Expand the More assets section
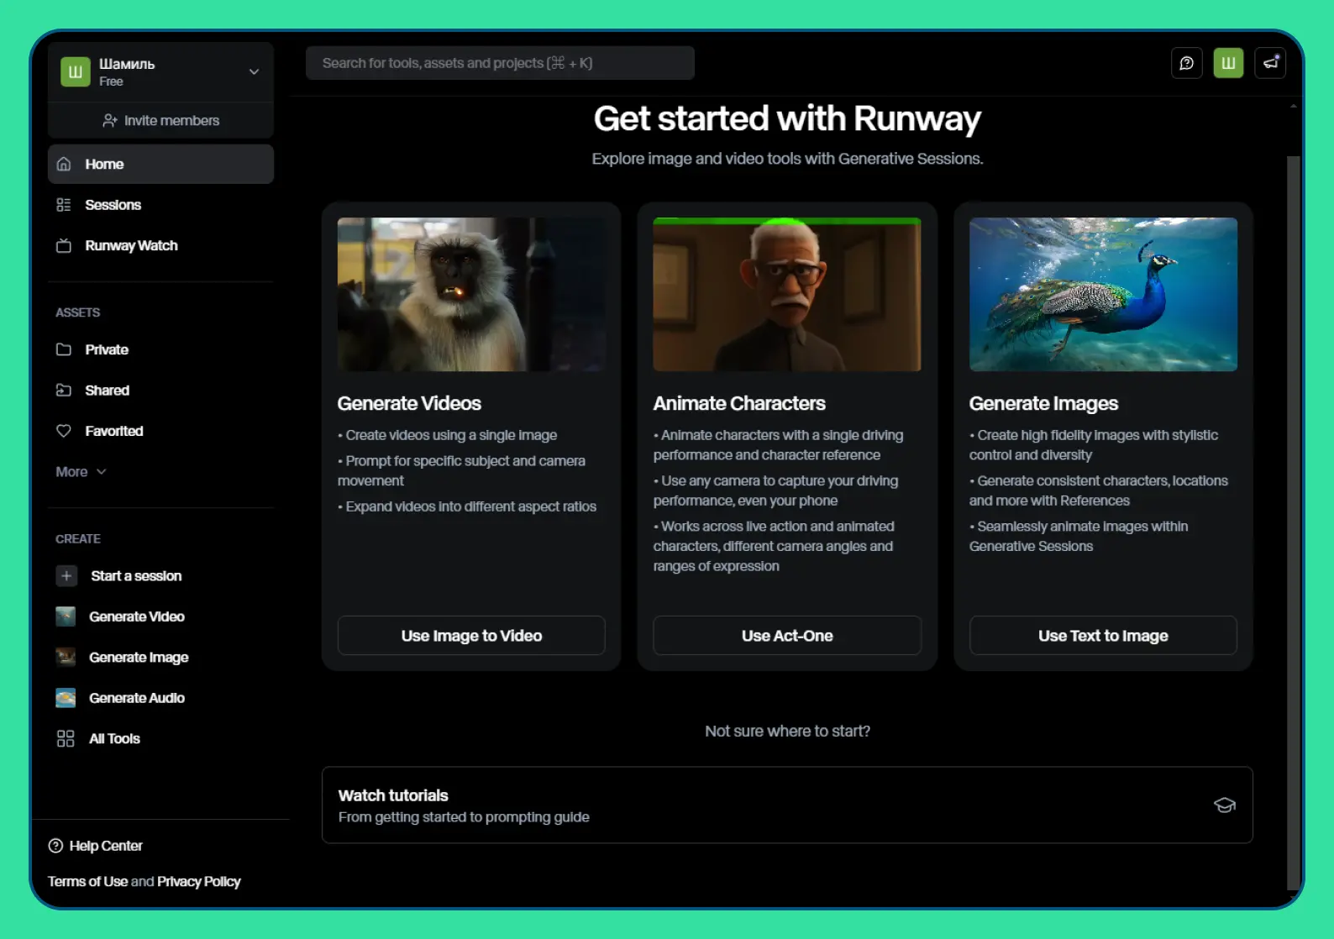This screenshot has height=939, width=1334. click(81, 472)
